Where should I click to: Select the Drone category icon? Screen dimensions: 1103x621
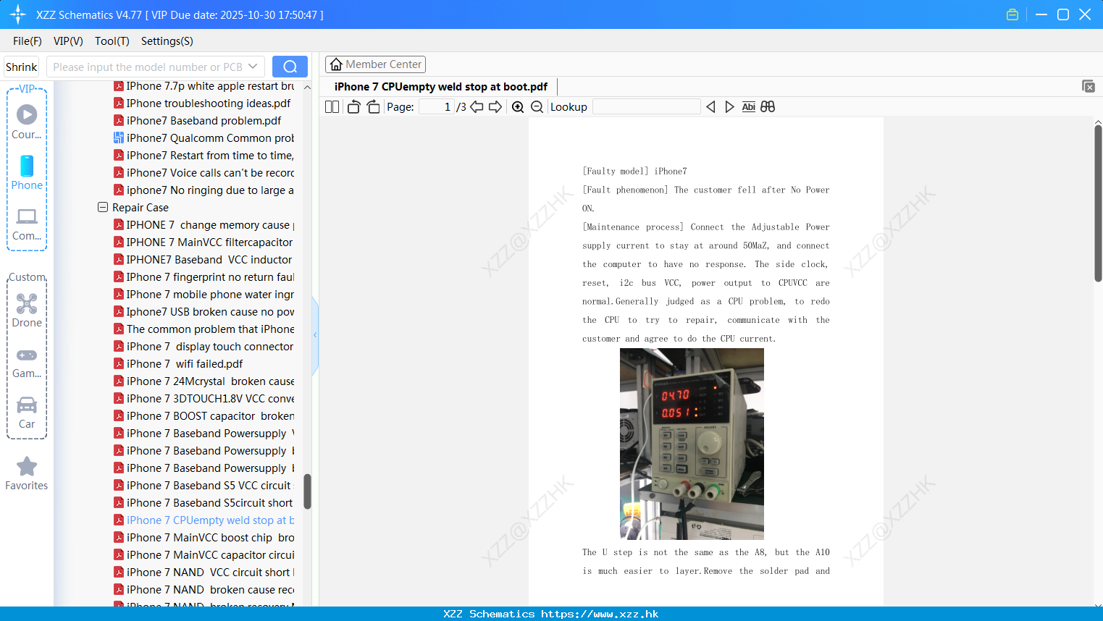tap(27, 310)
